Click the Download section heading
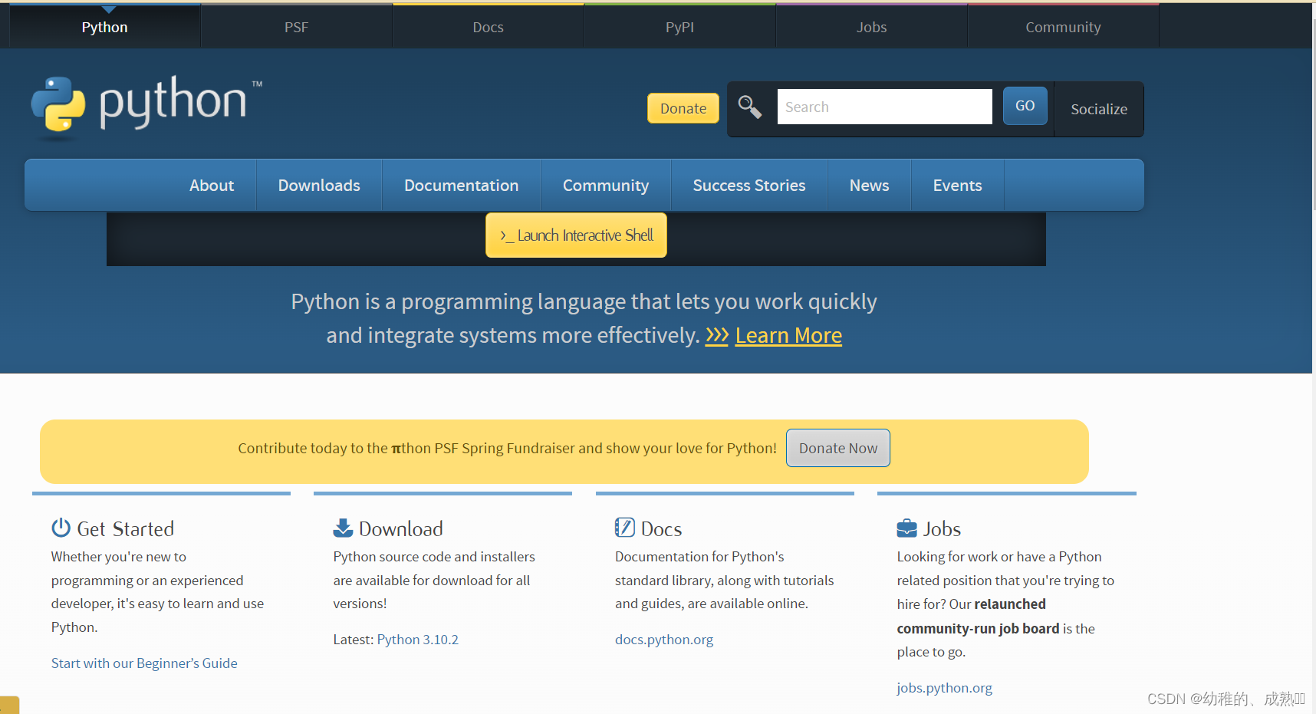 click(x=401, y=528)
